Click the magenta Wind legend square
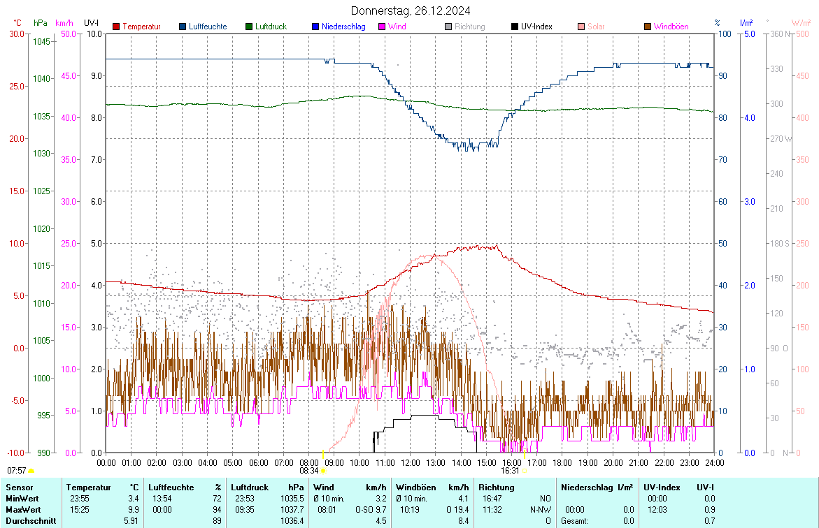The height and width of the screenshot is (528, 819). click(x=382, y=27)
